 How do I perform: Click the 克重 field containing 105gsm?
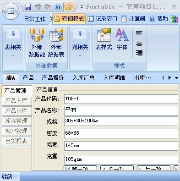(x=121, y=159)
